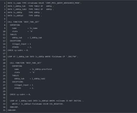Click the final ENDLOOP statement on line 35
Image resolution: width=137 pixels, height=113 pixels.
pos(12,110)
